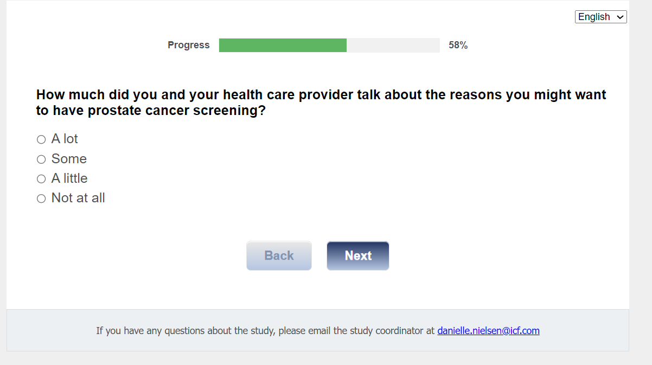Click the "A little" answer label text
The width and height of the screenshot is (652, 365).
[69, 178]
